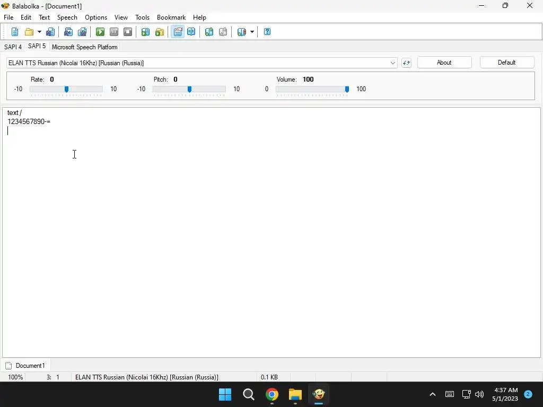Click the About button

(x=444, y=63)
